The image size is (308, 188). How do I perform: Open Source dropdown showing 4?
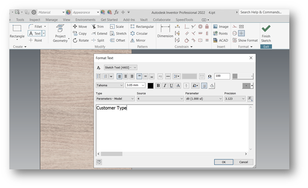160,99
